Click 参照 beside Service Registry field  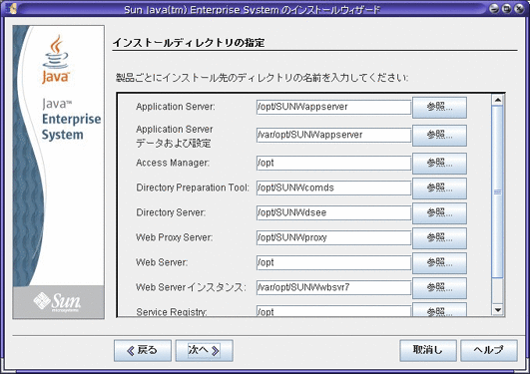click(x=439, y=310)
